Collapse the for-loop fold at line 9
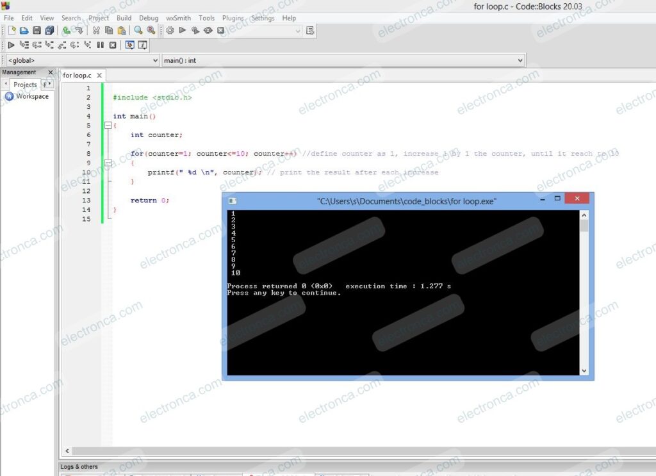Image resolution: width=656 pixels, height=476 pixels. (x=108, y=163)
